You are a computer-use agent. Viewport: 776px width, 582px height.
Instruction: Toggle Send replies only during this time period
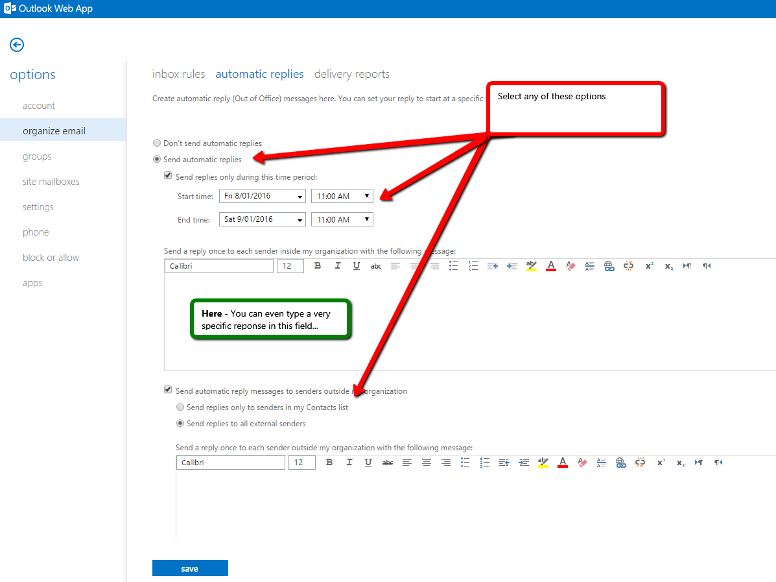pos(169,176)
